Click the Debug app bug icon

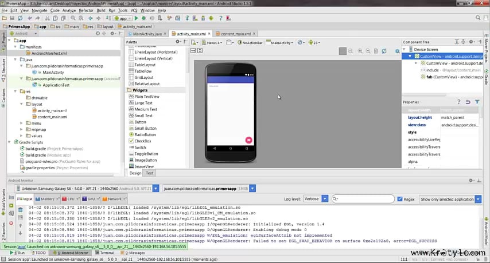(x=144, y=18)
